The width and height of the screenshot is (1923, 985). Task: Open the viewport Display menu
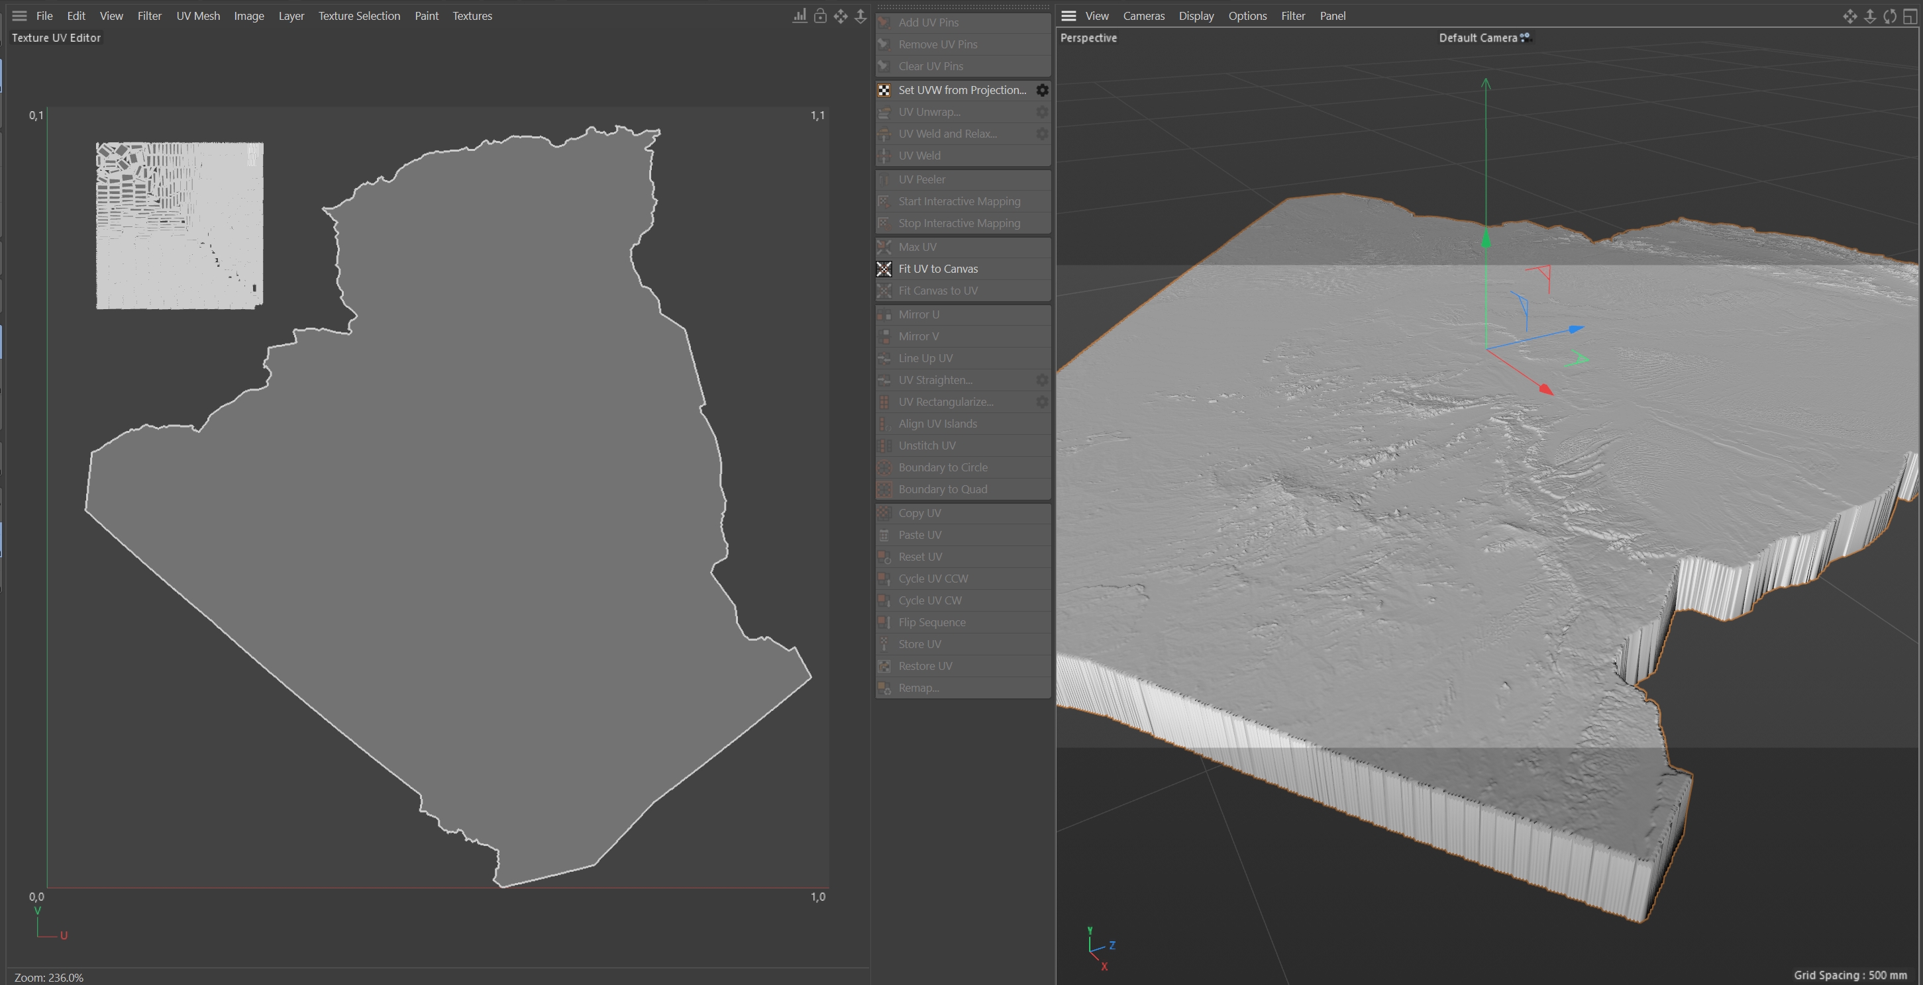click(x=1195, y=16)
